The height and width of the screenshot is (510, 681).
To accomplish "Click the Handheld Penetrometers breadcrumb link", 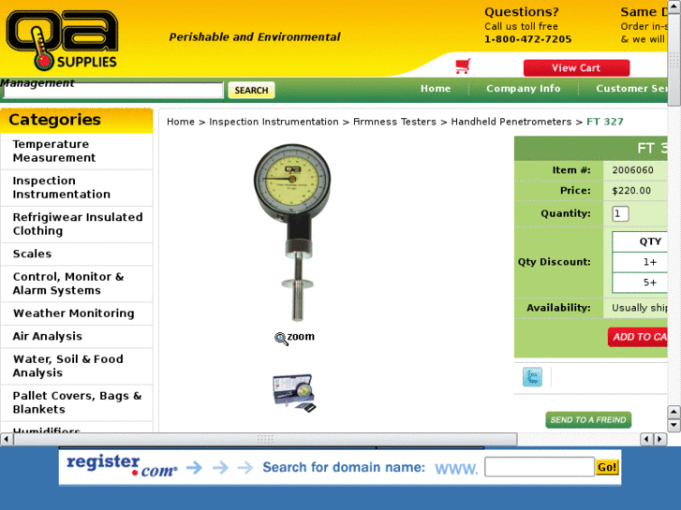I will (511, 122).
